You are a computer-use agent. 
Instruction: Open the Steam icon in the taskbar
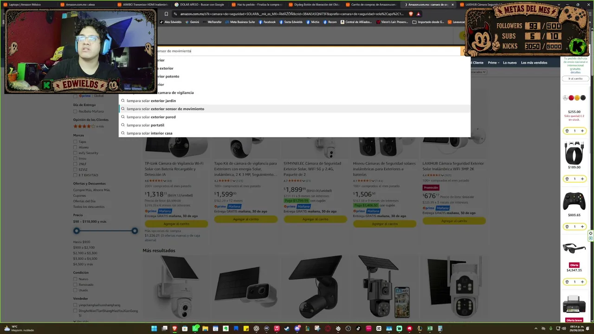tap(287, 328)
